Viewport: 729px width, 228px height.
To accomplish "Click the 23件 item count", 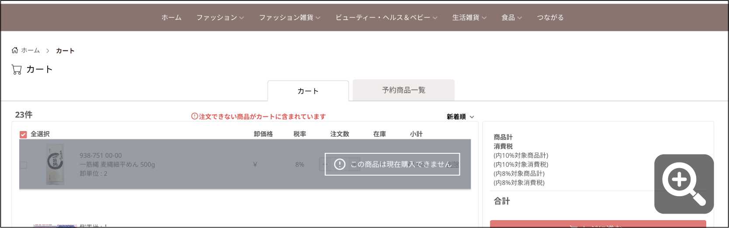I will (24, 114).
